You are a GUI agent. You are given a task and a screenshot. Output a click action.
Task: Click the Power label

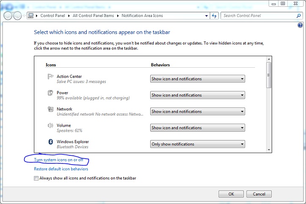(x=63, y=93)
